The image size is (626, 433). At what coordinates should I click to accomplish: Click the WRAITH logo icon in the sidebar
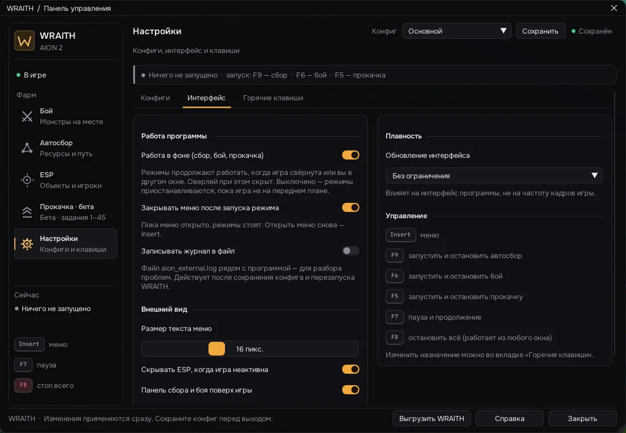(24, 41)
